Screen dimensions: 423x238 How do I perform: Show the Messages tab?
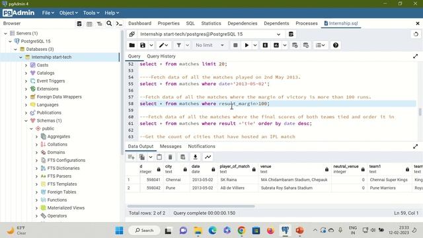(x=171, y=146)
